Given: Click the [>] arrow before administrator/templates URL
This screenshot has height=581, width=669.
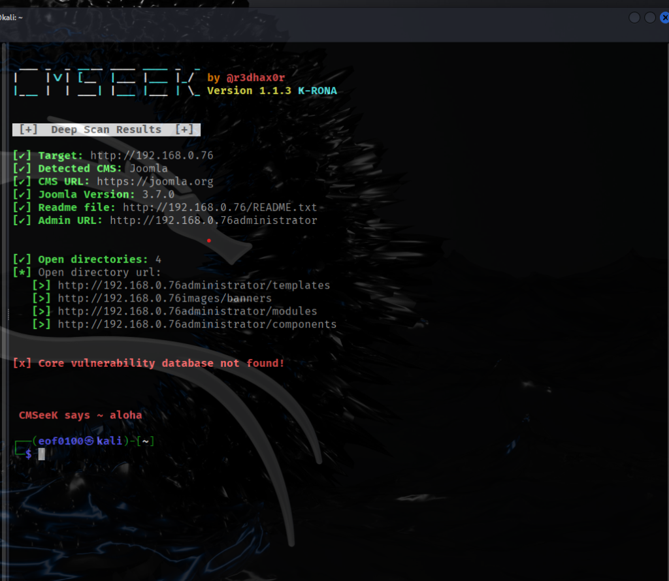Looking at the screenshot, I should pos(41,285).
